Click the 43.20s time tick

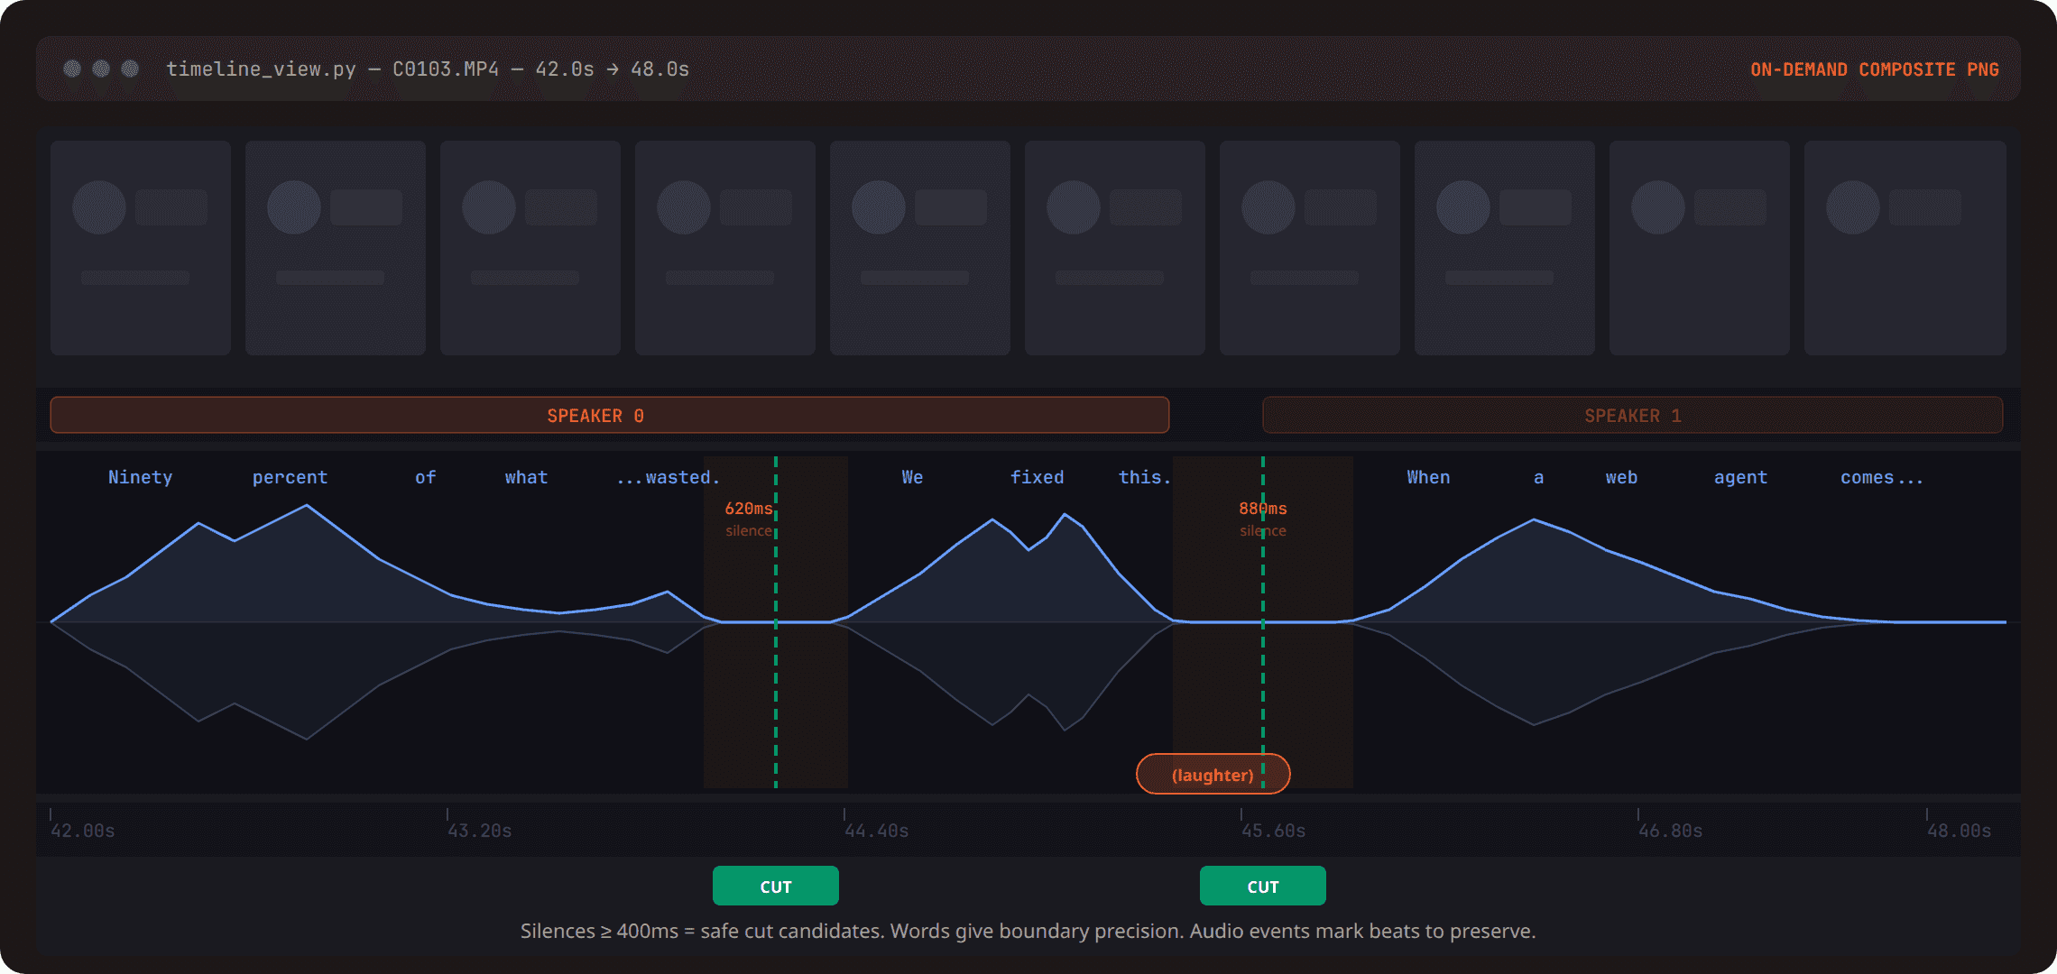tap(479, 830)
